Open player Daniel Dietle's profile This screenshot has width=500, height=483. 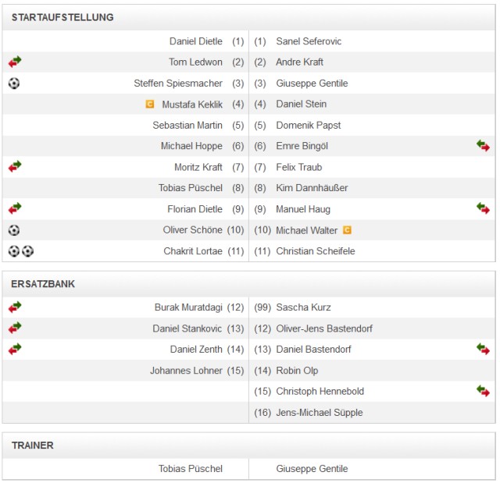pyautogui.click(x=195, y=41)
